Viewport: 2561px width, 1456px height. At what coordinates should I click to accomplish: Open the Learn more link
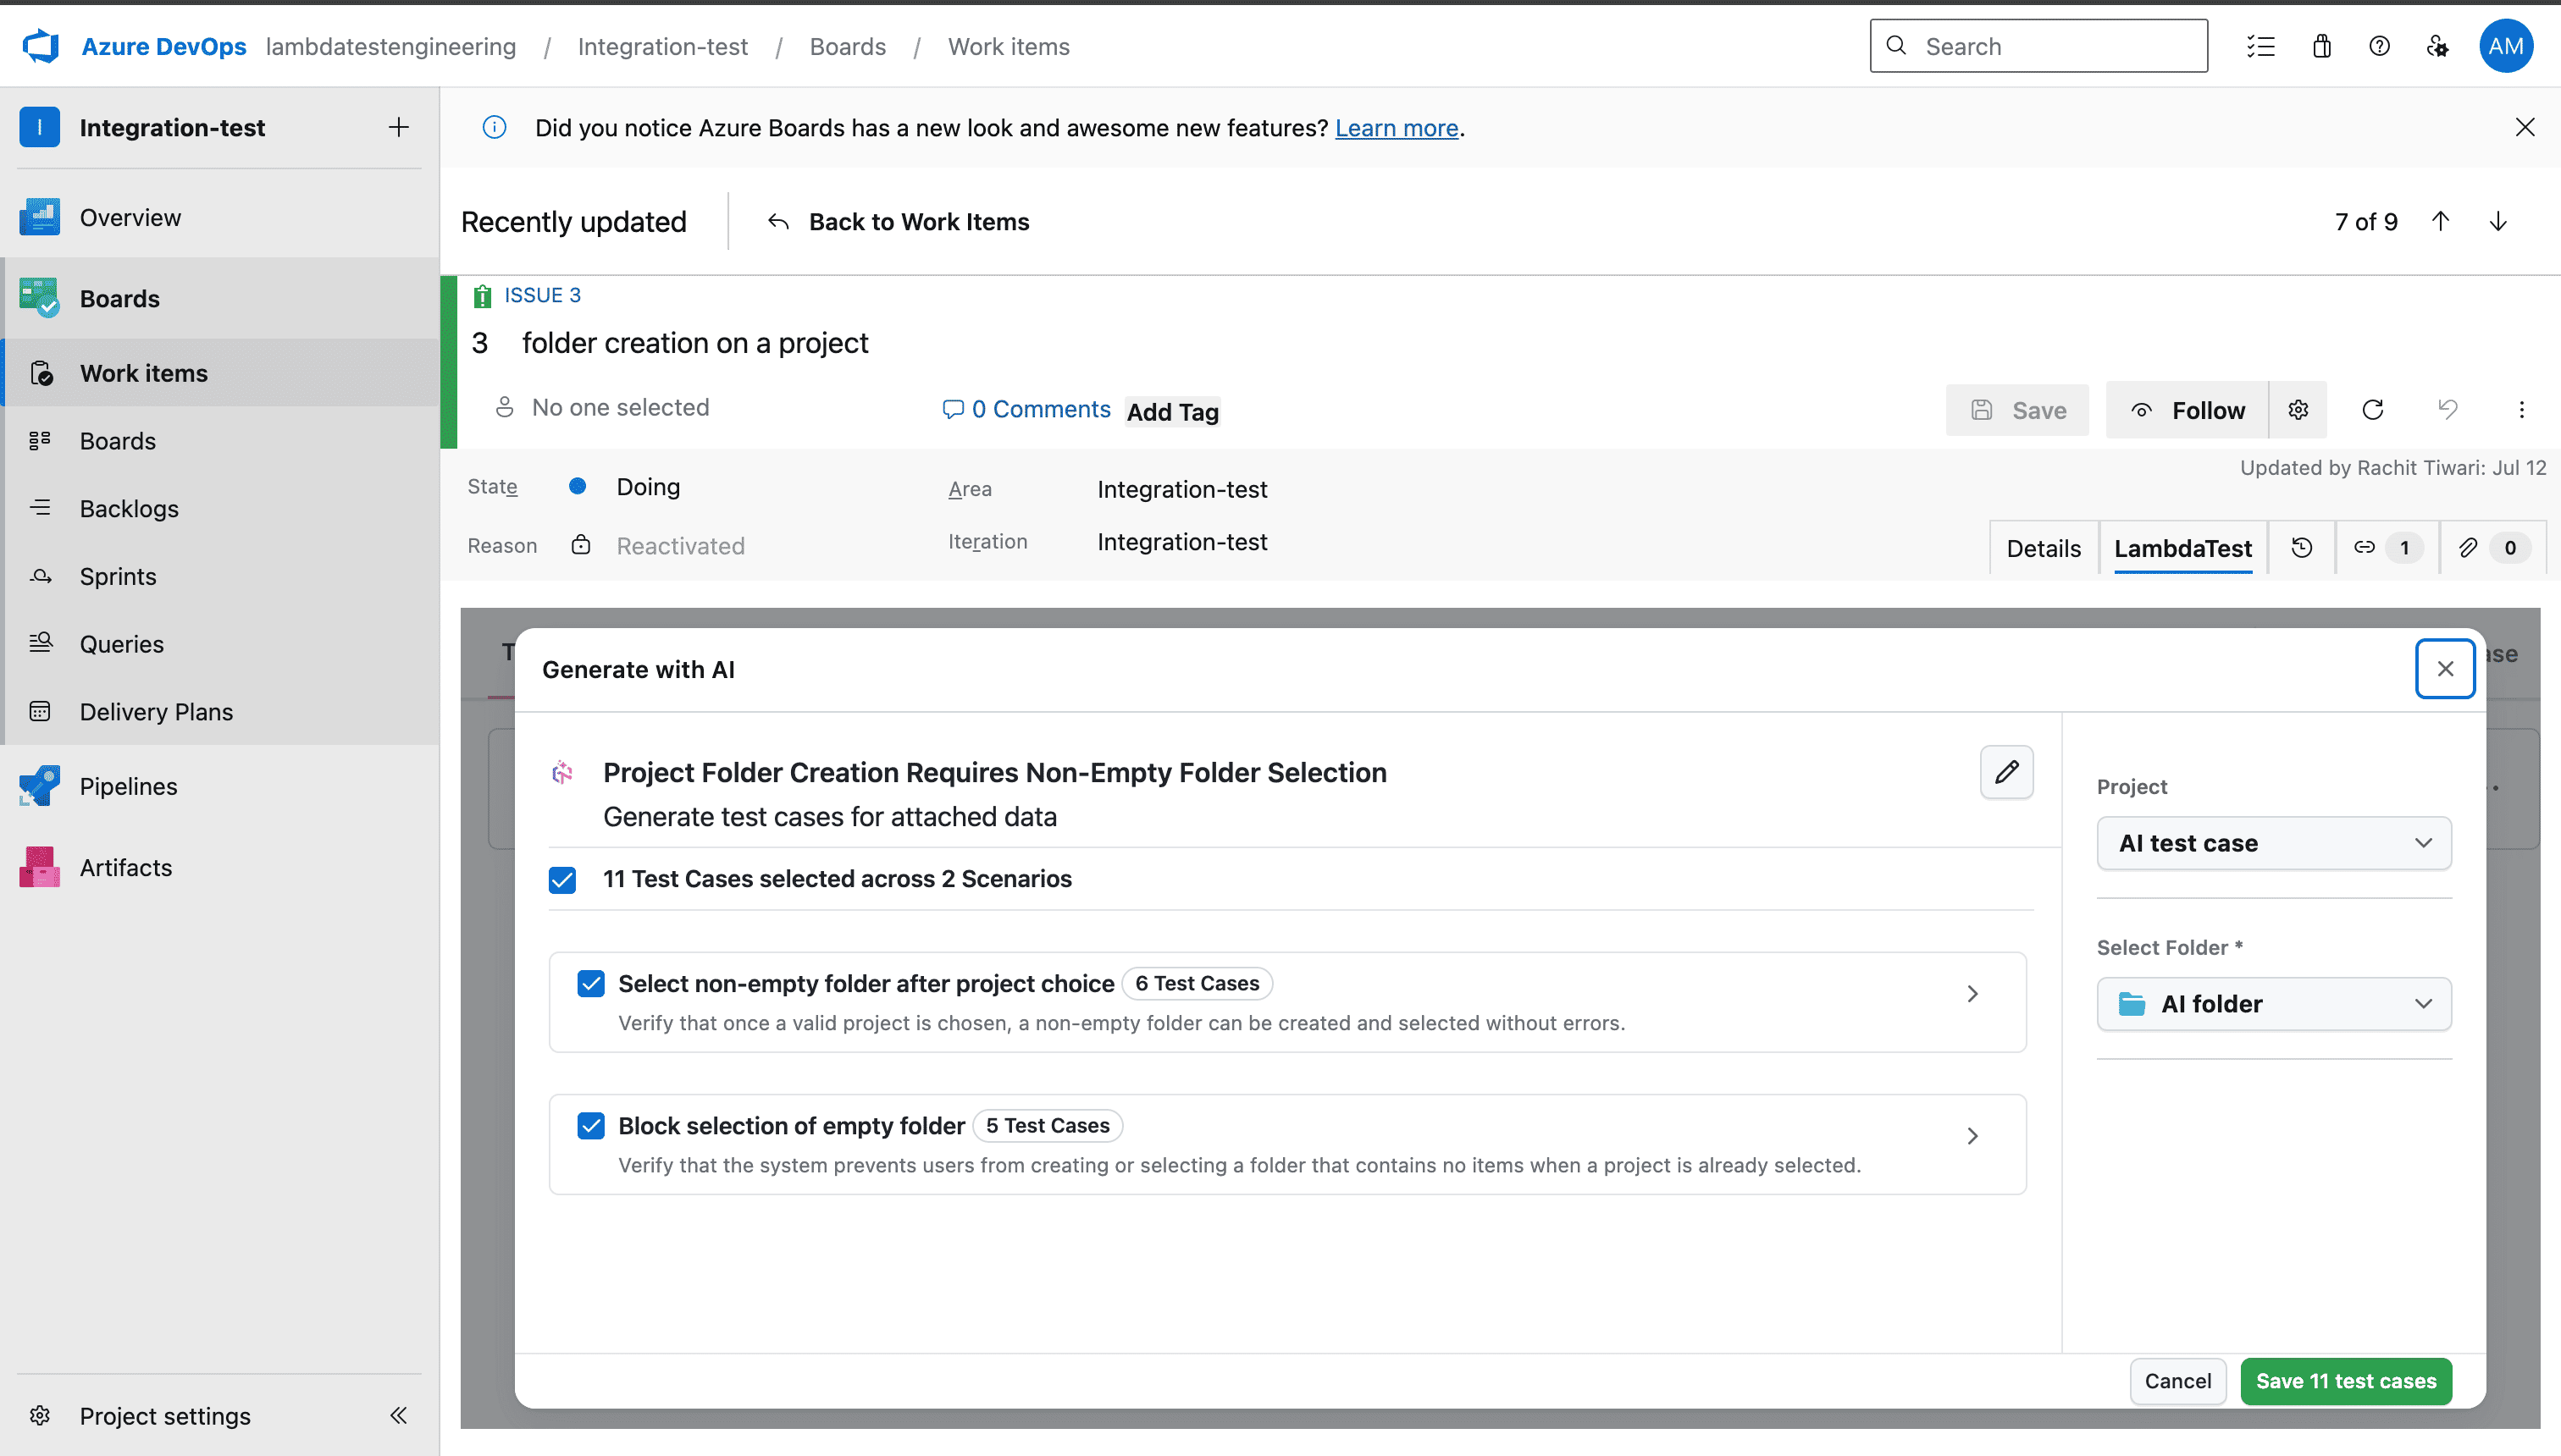(1397, 128)
